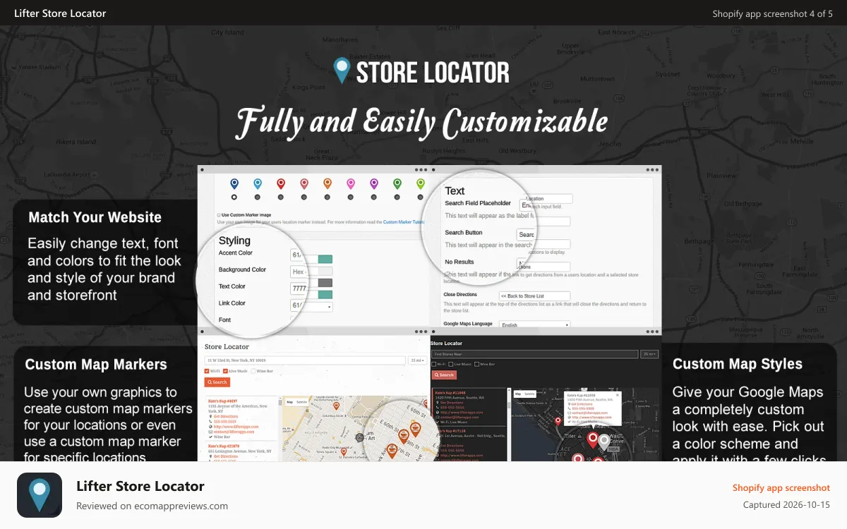Switch to Map tab on light map
The height and width of the screenshot is (529, 847).
pyautogui.click(x=289, y=401)
